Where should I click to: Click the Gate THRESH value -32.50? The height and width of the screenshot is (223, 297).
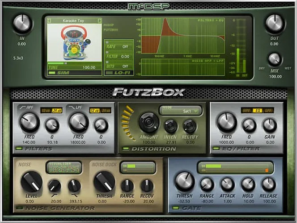(184, 202)
